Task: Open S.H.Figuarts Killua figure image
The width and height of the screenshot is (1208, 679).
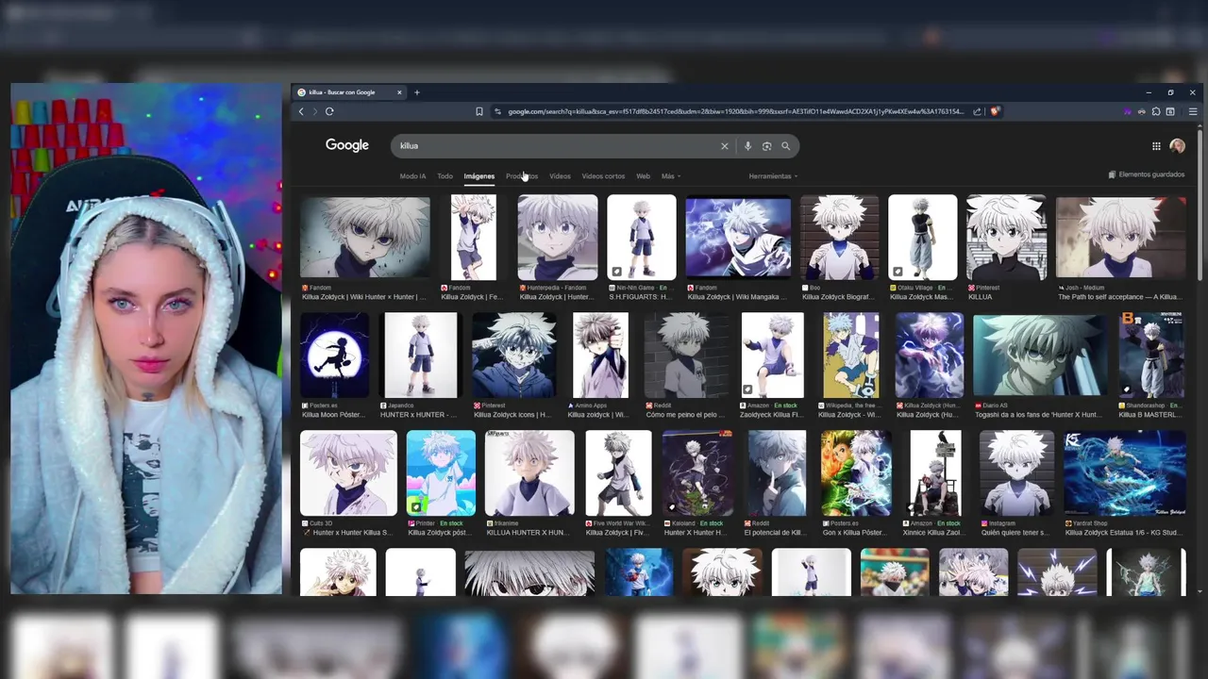Action: [642, 238]
